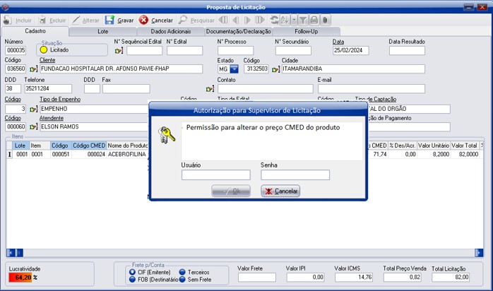493x291 pixels.
Task: Go to previous record arrow
Action: [235, 20]
